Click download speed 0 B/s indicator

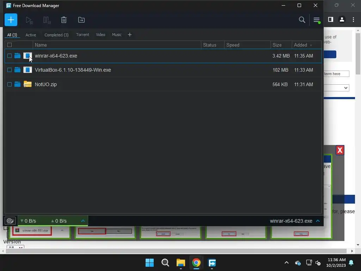tap(28, 221)
